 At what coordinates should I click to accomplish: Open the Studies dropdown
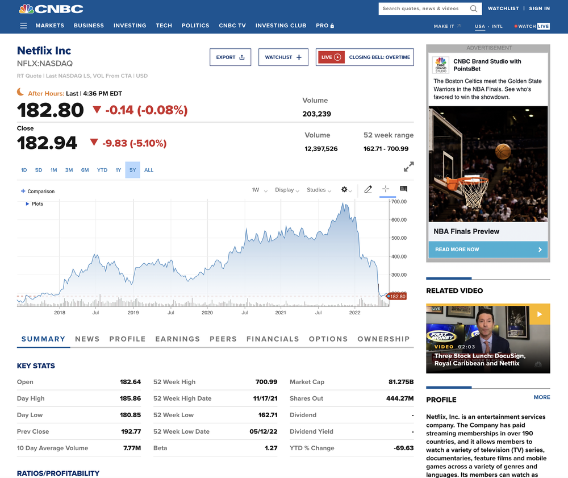pos(319,190)
